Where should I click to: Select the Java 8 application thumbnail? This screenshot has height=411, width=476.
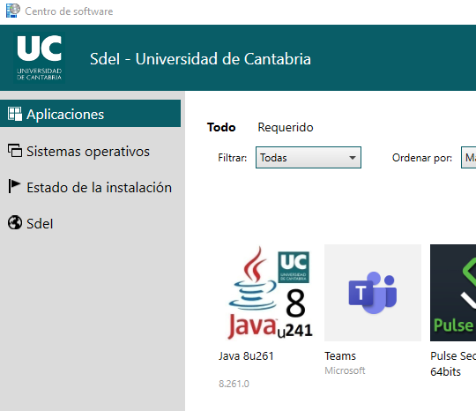267,293
